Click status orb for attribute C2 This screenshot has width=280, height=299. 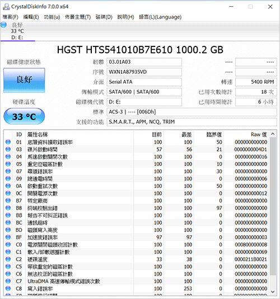[8, 259]
